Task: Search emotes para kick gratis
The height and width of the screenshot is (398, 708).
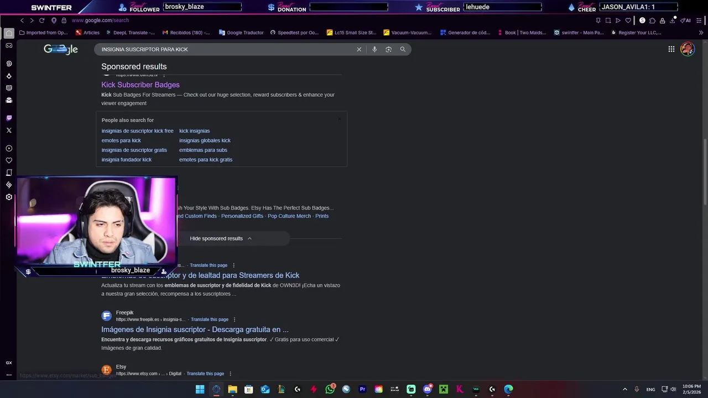Action: click(206, 160)
